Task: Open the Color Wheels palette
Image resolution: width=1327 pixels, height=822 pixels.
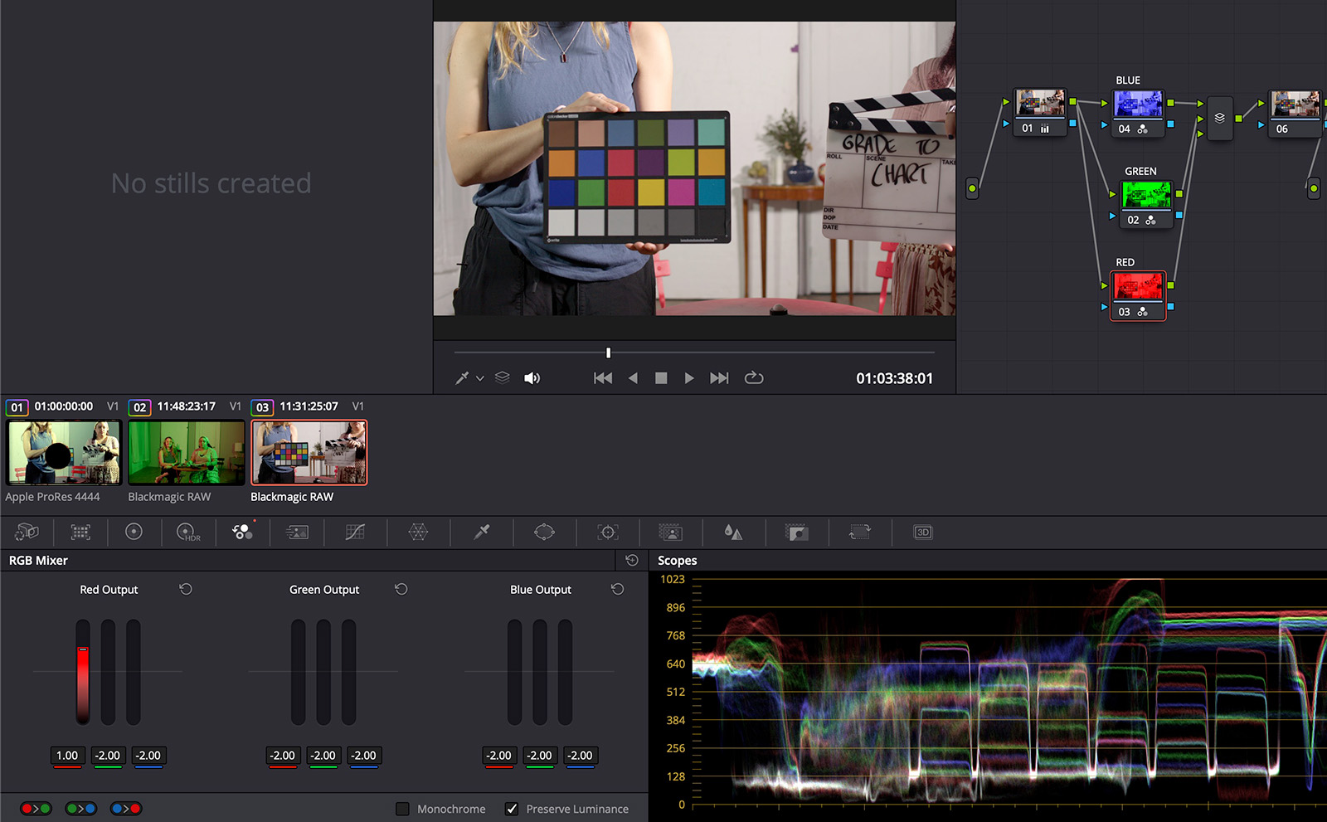Action: (134, 532)
